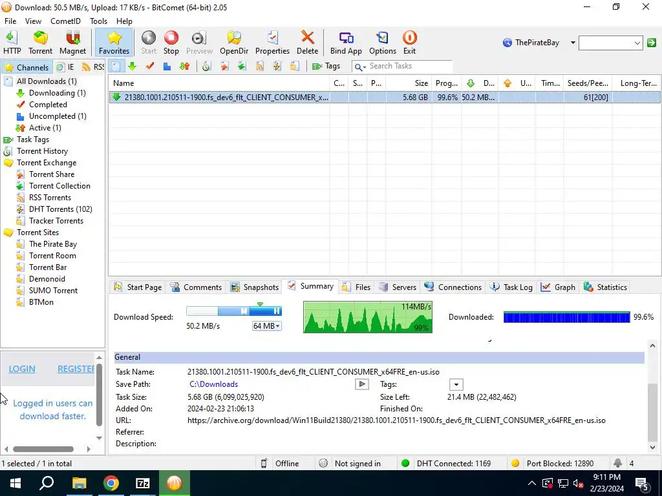The image size is (662, 496).
Task: Open the search-tasks magnifier dropdown
Action: (x=359, y=67)
